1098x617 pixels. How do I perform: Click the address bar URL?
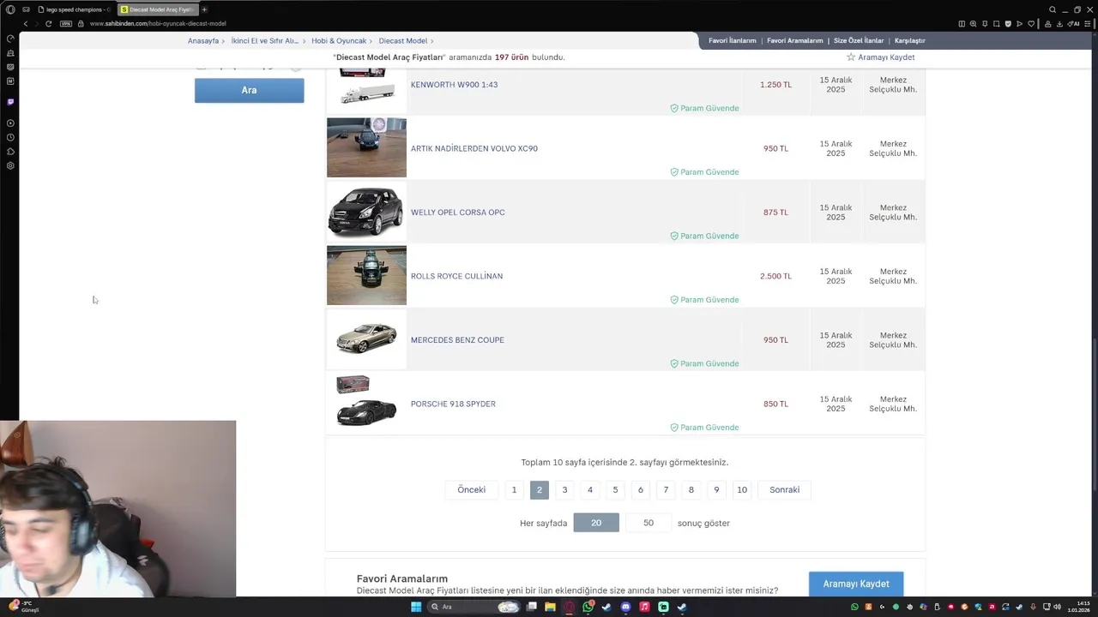coord(158,24)
